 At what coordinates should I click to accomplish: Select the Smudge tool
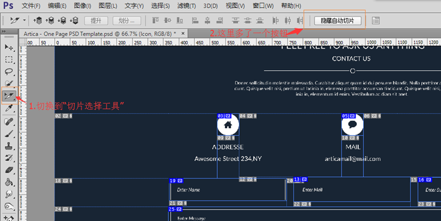click(9, 194)
